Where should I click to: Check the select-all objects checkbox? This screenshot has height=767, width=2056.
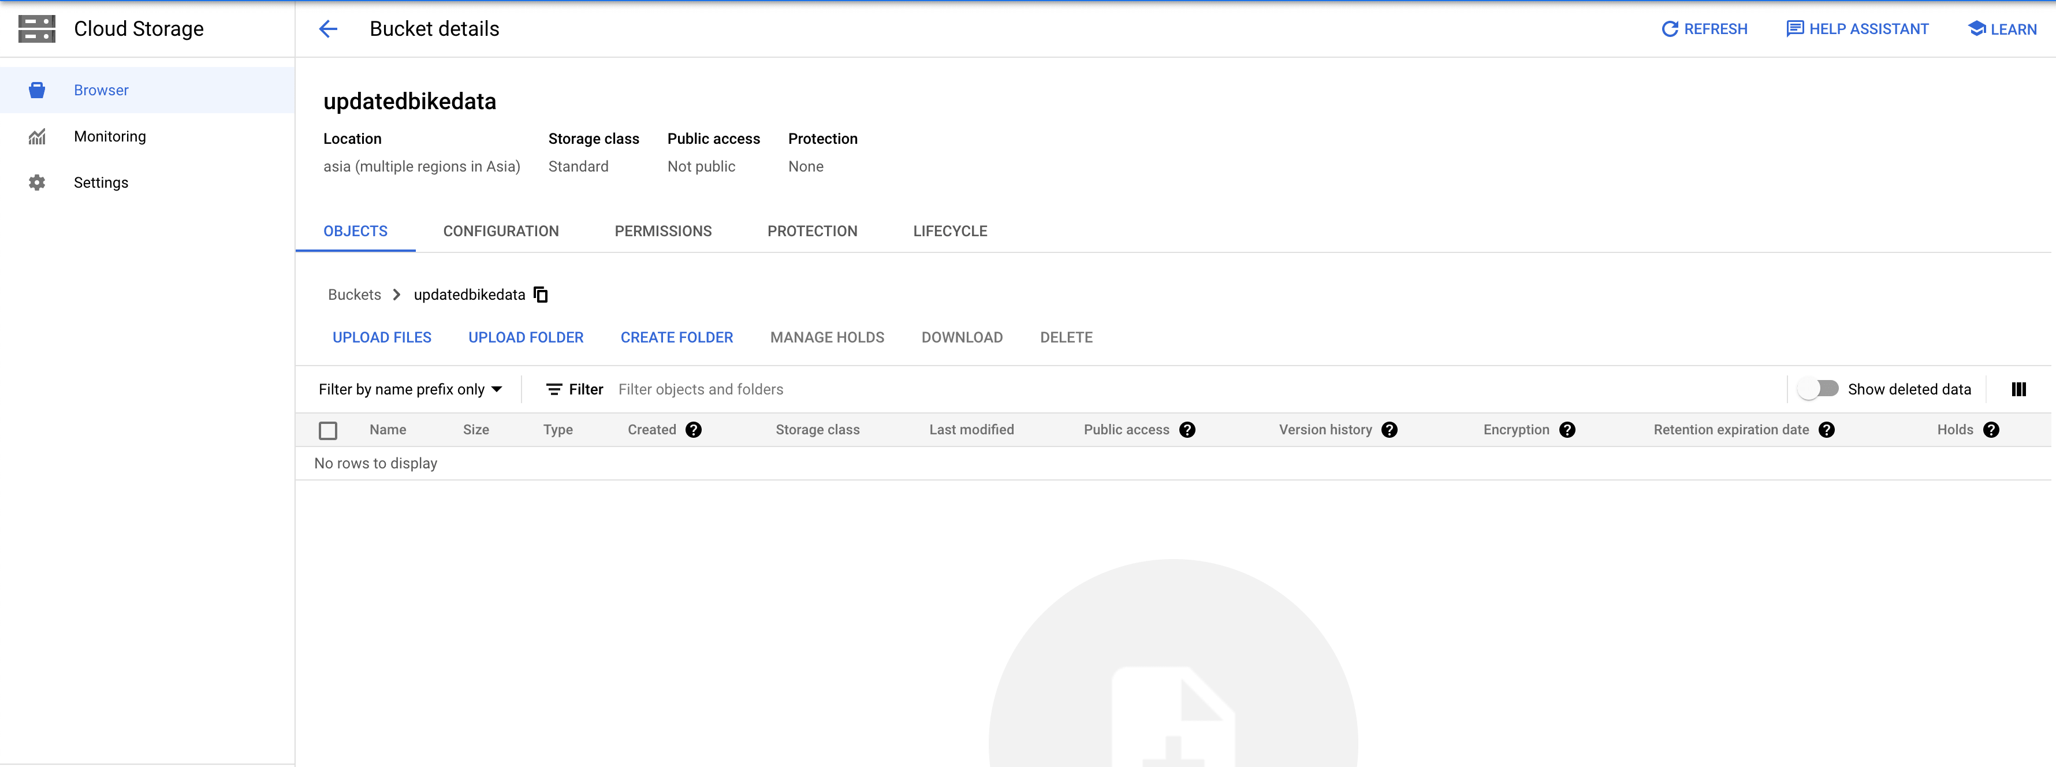[328, 431]
